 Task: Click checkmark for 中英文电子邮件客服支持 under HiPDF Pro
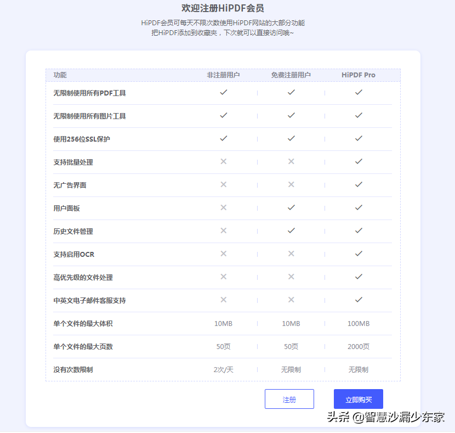(359, 300)
